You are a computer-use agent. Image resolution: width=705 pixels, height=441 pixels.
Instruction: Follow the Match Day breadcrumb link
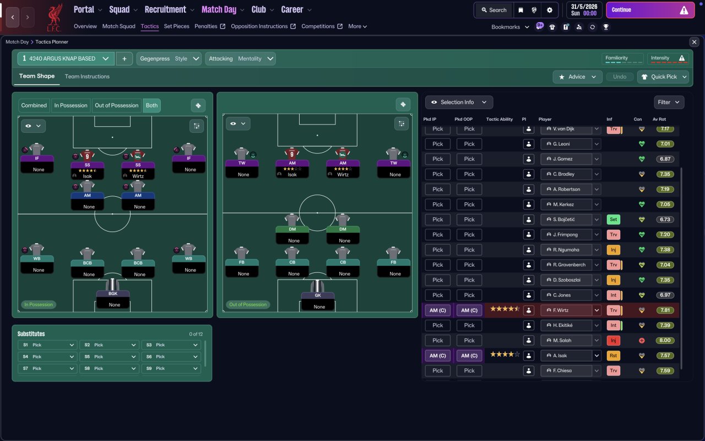[x=17, y=42]
